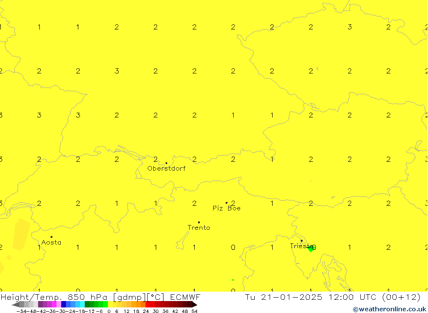Viewport: 428px width, 313px height.
Task: Click the Aosta text label
Action: point(51,243)
